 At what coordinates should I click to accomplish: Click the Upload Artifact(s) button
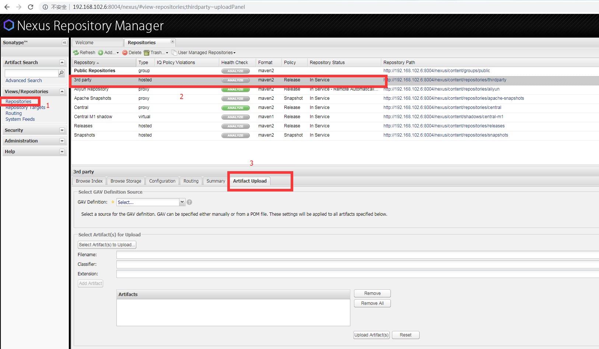371,335
